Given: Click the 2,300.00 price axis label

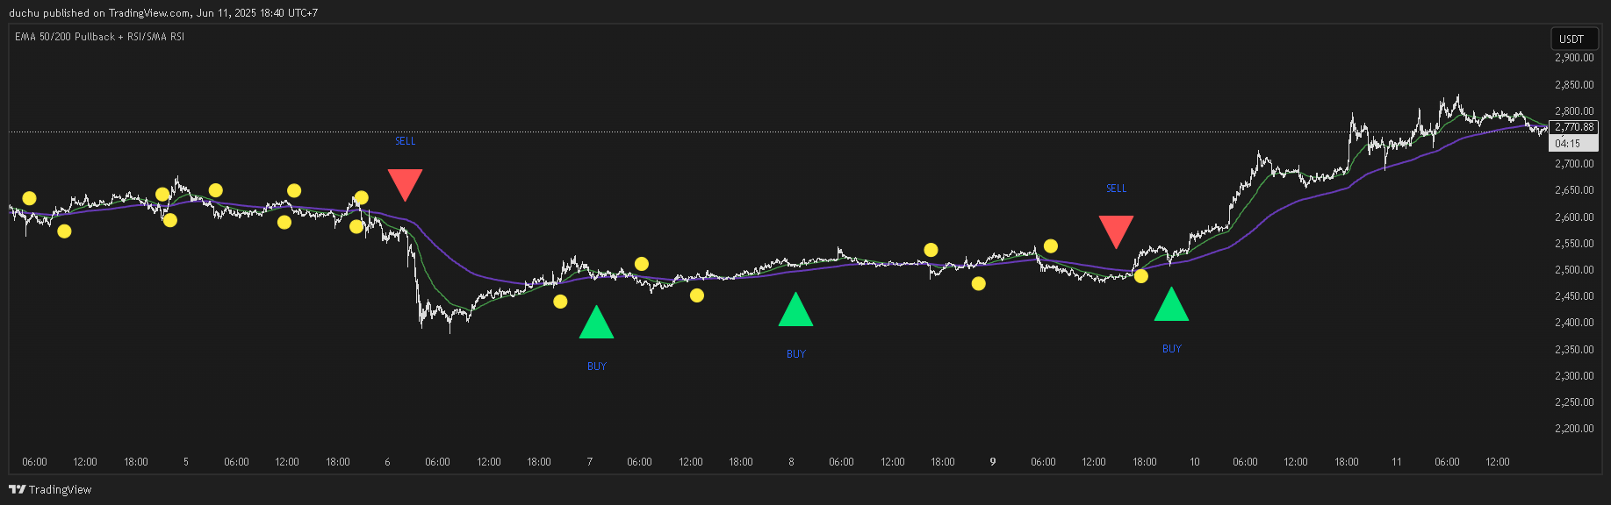Looking at the screenshot, I should [1574, 376].
